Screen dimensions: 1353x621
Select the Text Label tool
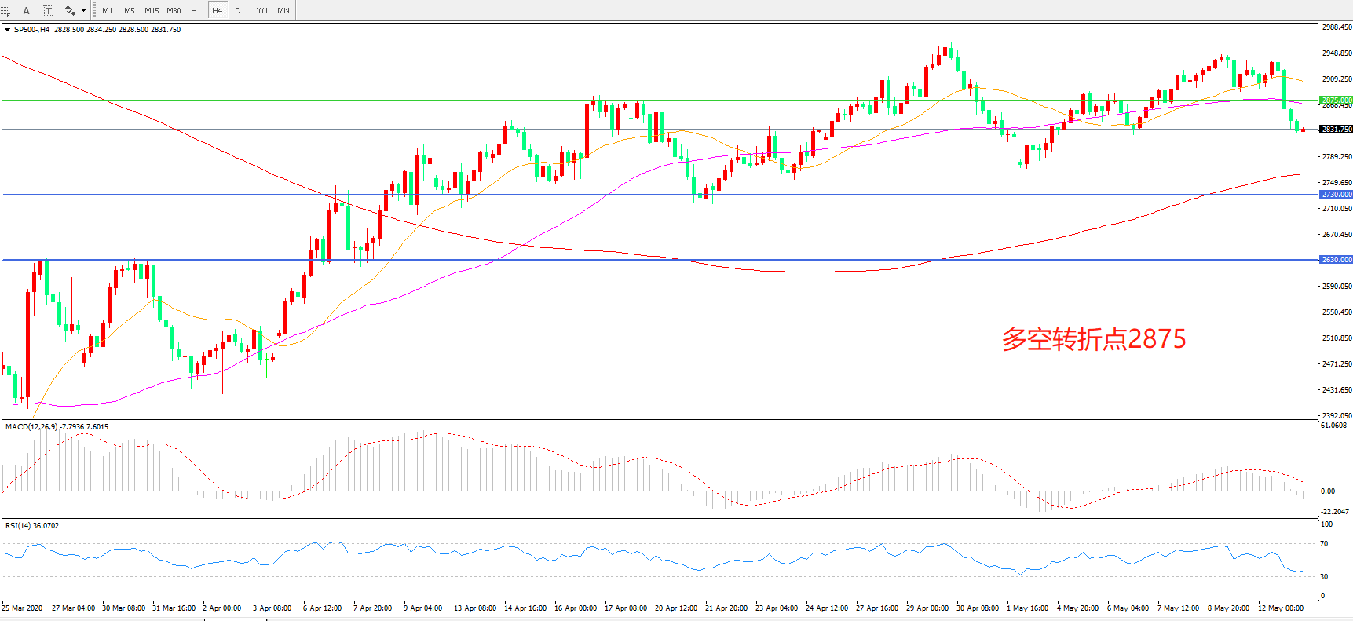click(48, 10)
